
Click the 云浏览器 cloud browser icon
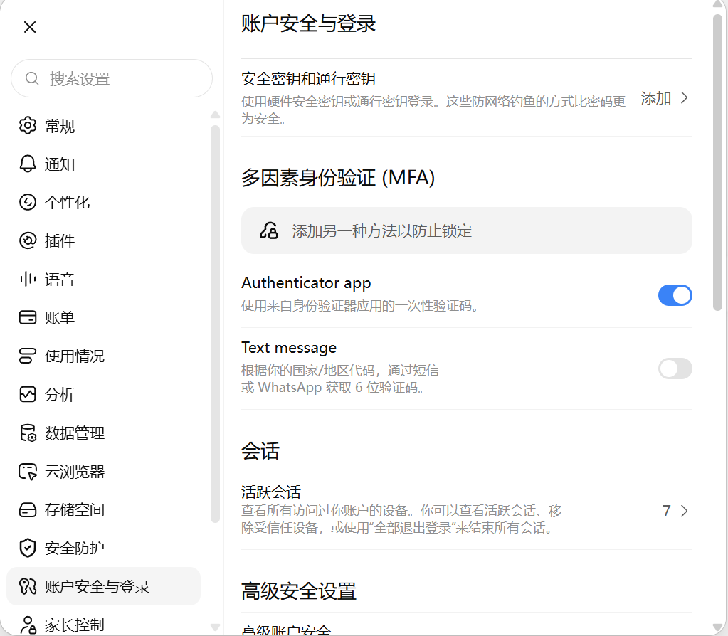27,471
